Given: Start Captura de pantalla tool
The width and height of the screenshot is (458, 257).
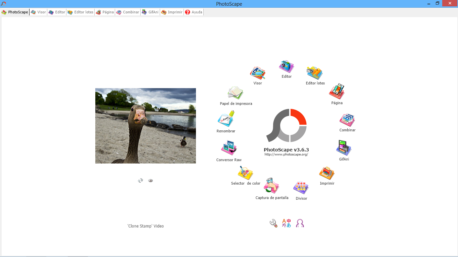Looking at the screenshot, I should tap(271, 186).
